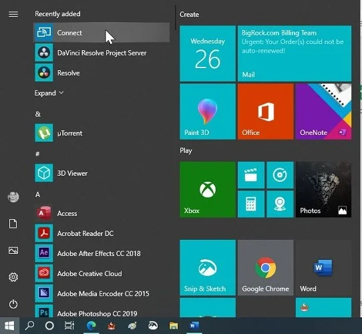This screenshot has height=334, width=362.
Task: Open the Groove Music disc tile
Action: point(280,175)
